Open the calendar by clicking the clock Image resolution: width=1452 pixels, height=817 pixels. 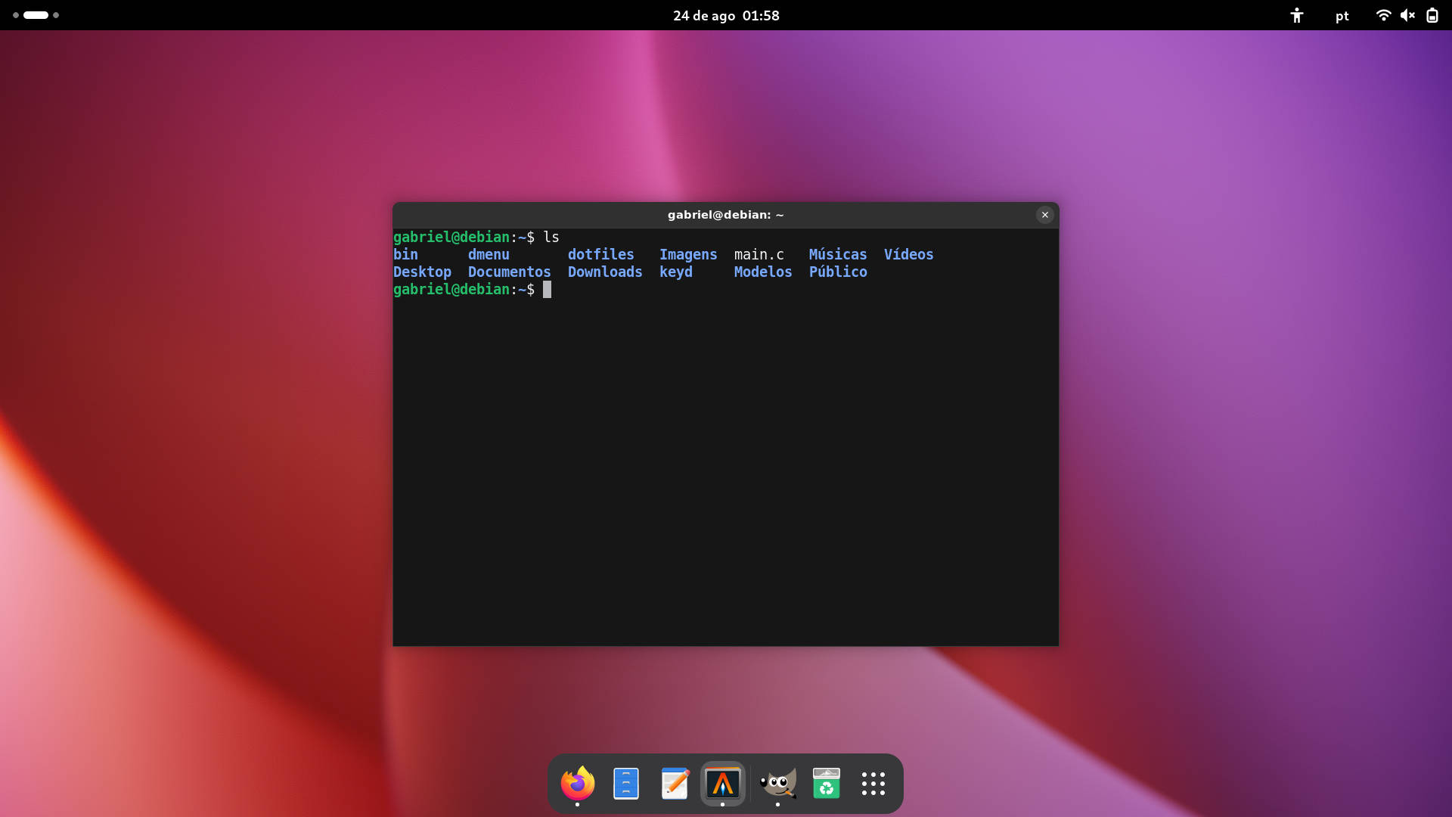(725, 15)
